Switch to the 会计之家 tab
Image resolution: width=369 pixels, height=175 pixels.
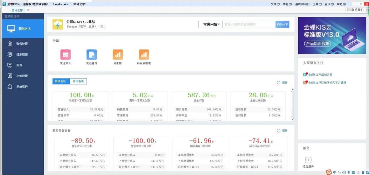tap(18, 10)
